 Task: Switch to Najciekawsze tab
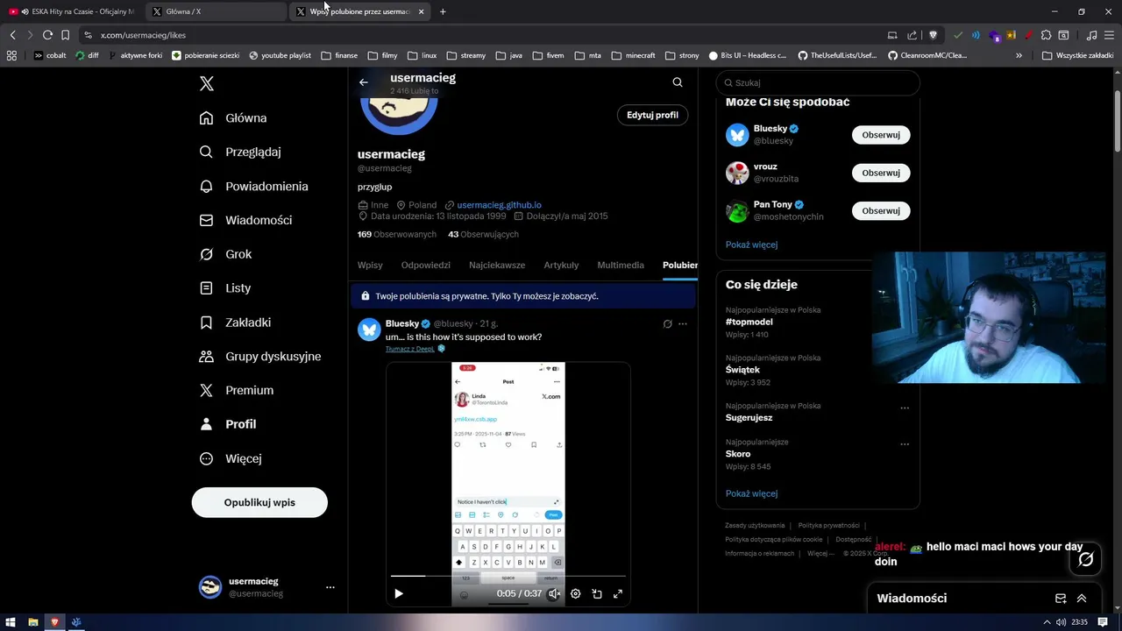[497, 265]
